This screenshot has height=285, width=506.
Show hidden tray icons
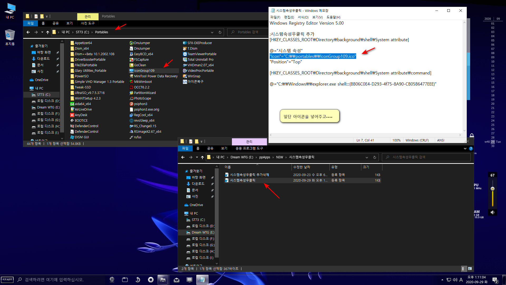[442, 280]
